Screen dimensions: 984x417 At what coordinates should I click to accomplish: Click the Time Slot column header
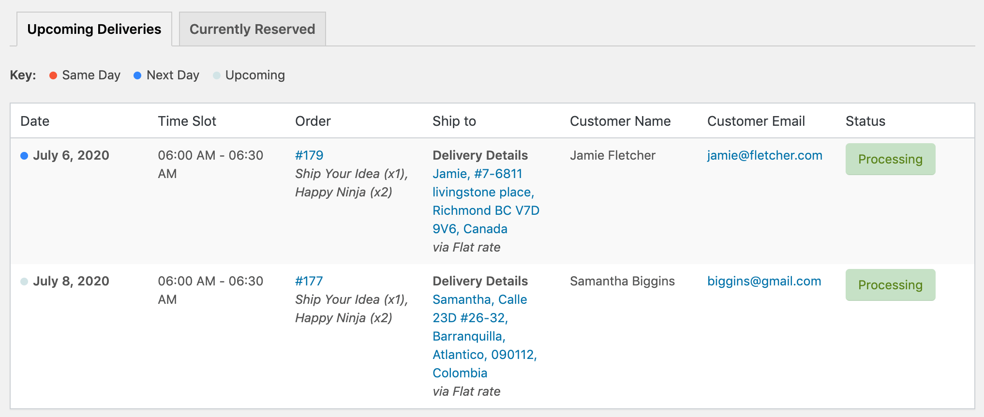coord(187,121)
